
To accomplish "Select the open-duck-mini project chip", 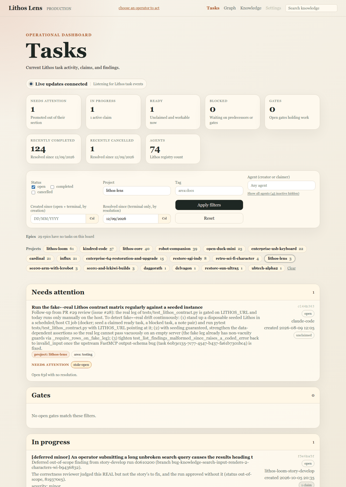I will [x=224, y=249].
